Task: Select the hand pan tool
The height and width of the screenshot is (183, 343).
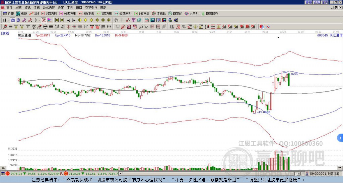Action: click(116, 20)
